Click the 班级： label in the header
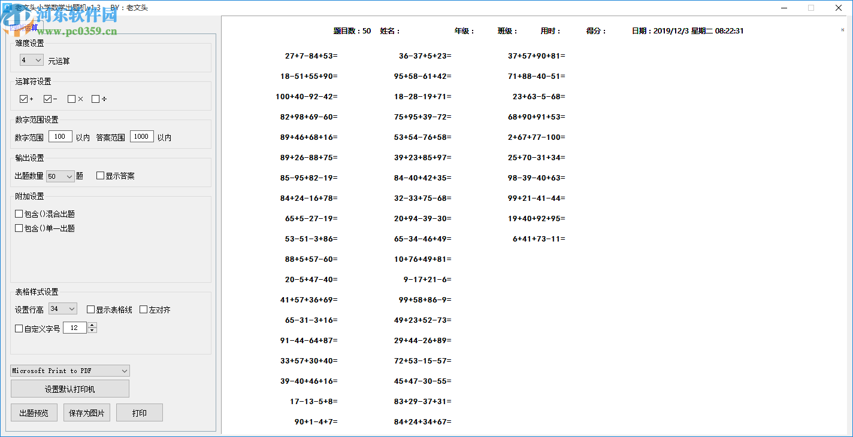The width and height of the screenshot is (853, 437). pos(507,31)
